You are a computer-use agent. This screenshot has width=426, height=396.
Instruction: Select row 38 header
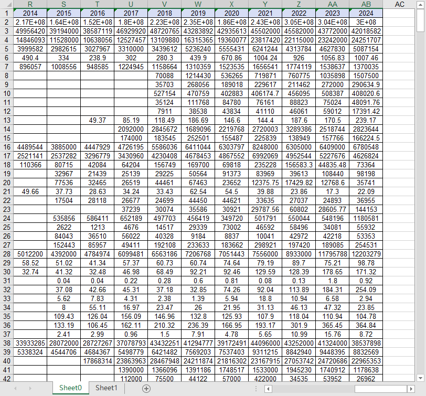[6, 343]
